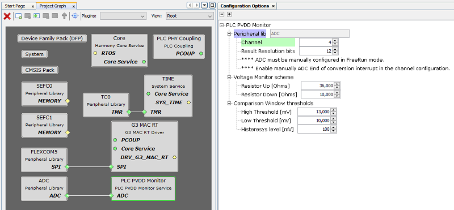Open the View dropdown showing Root
The width and height of the screenshot is (454, 210).
point(190,16)
